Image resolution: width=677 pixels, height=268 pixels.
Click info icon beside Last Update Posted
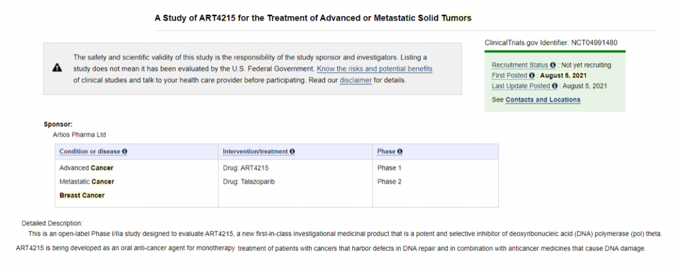[x=555, y=86]
